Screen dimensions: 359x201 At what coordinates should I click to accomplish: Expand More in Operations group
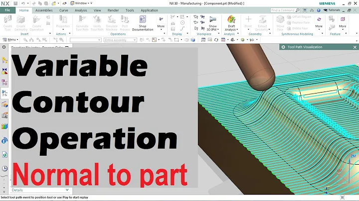point(161,23)
